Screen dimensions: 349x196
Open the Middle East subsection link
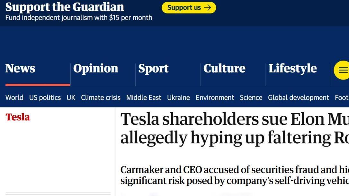pyautogui.click(x=144, y=98)
